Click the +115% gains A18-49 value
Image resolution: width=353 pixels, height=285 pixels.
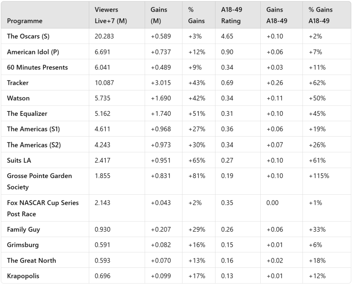319,176
